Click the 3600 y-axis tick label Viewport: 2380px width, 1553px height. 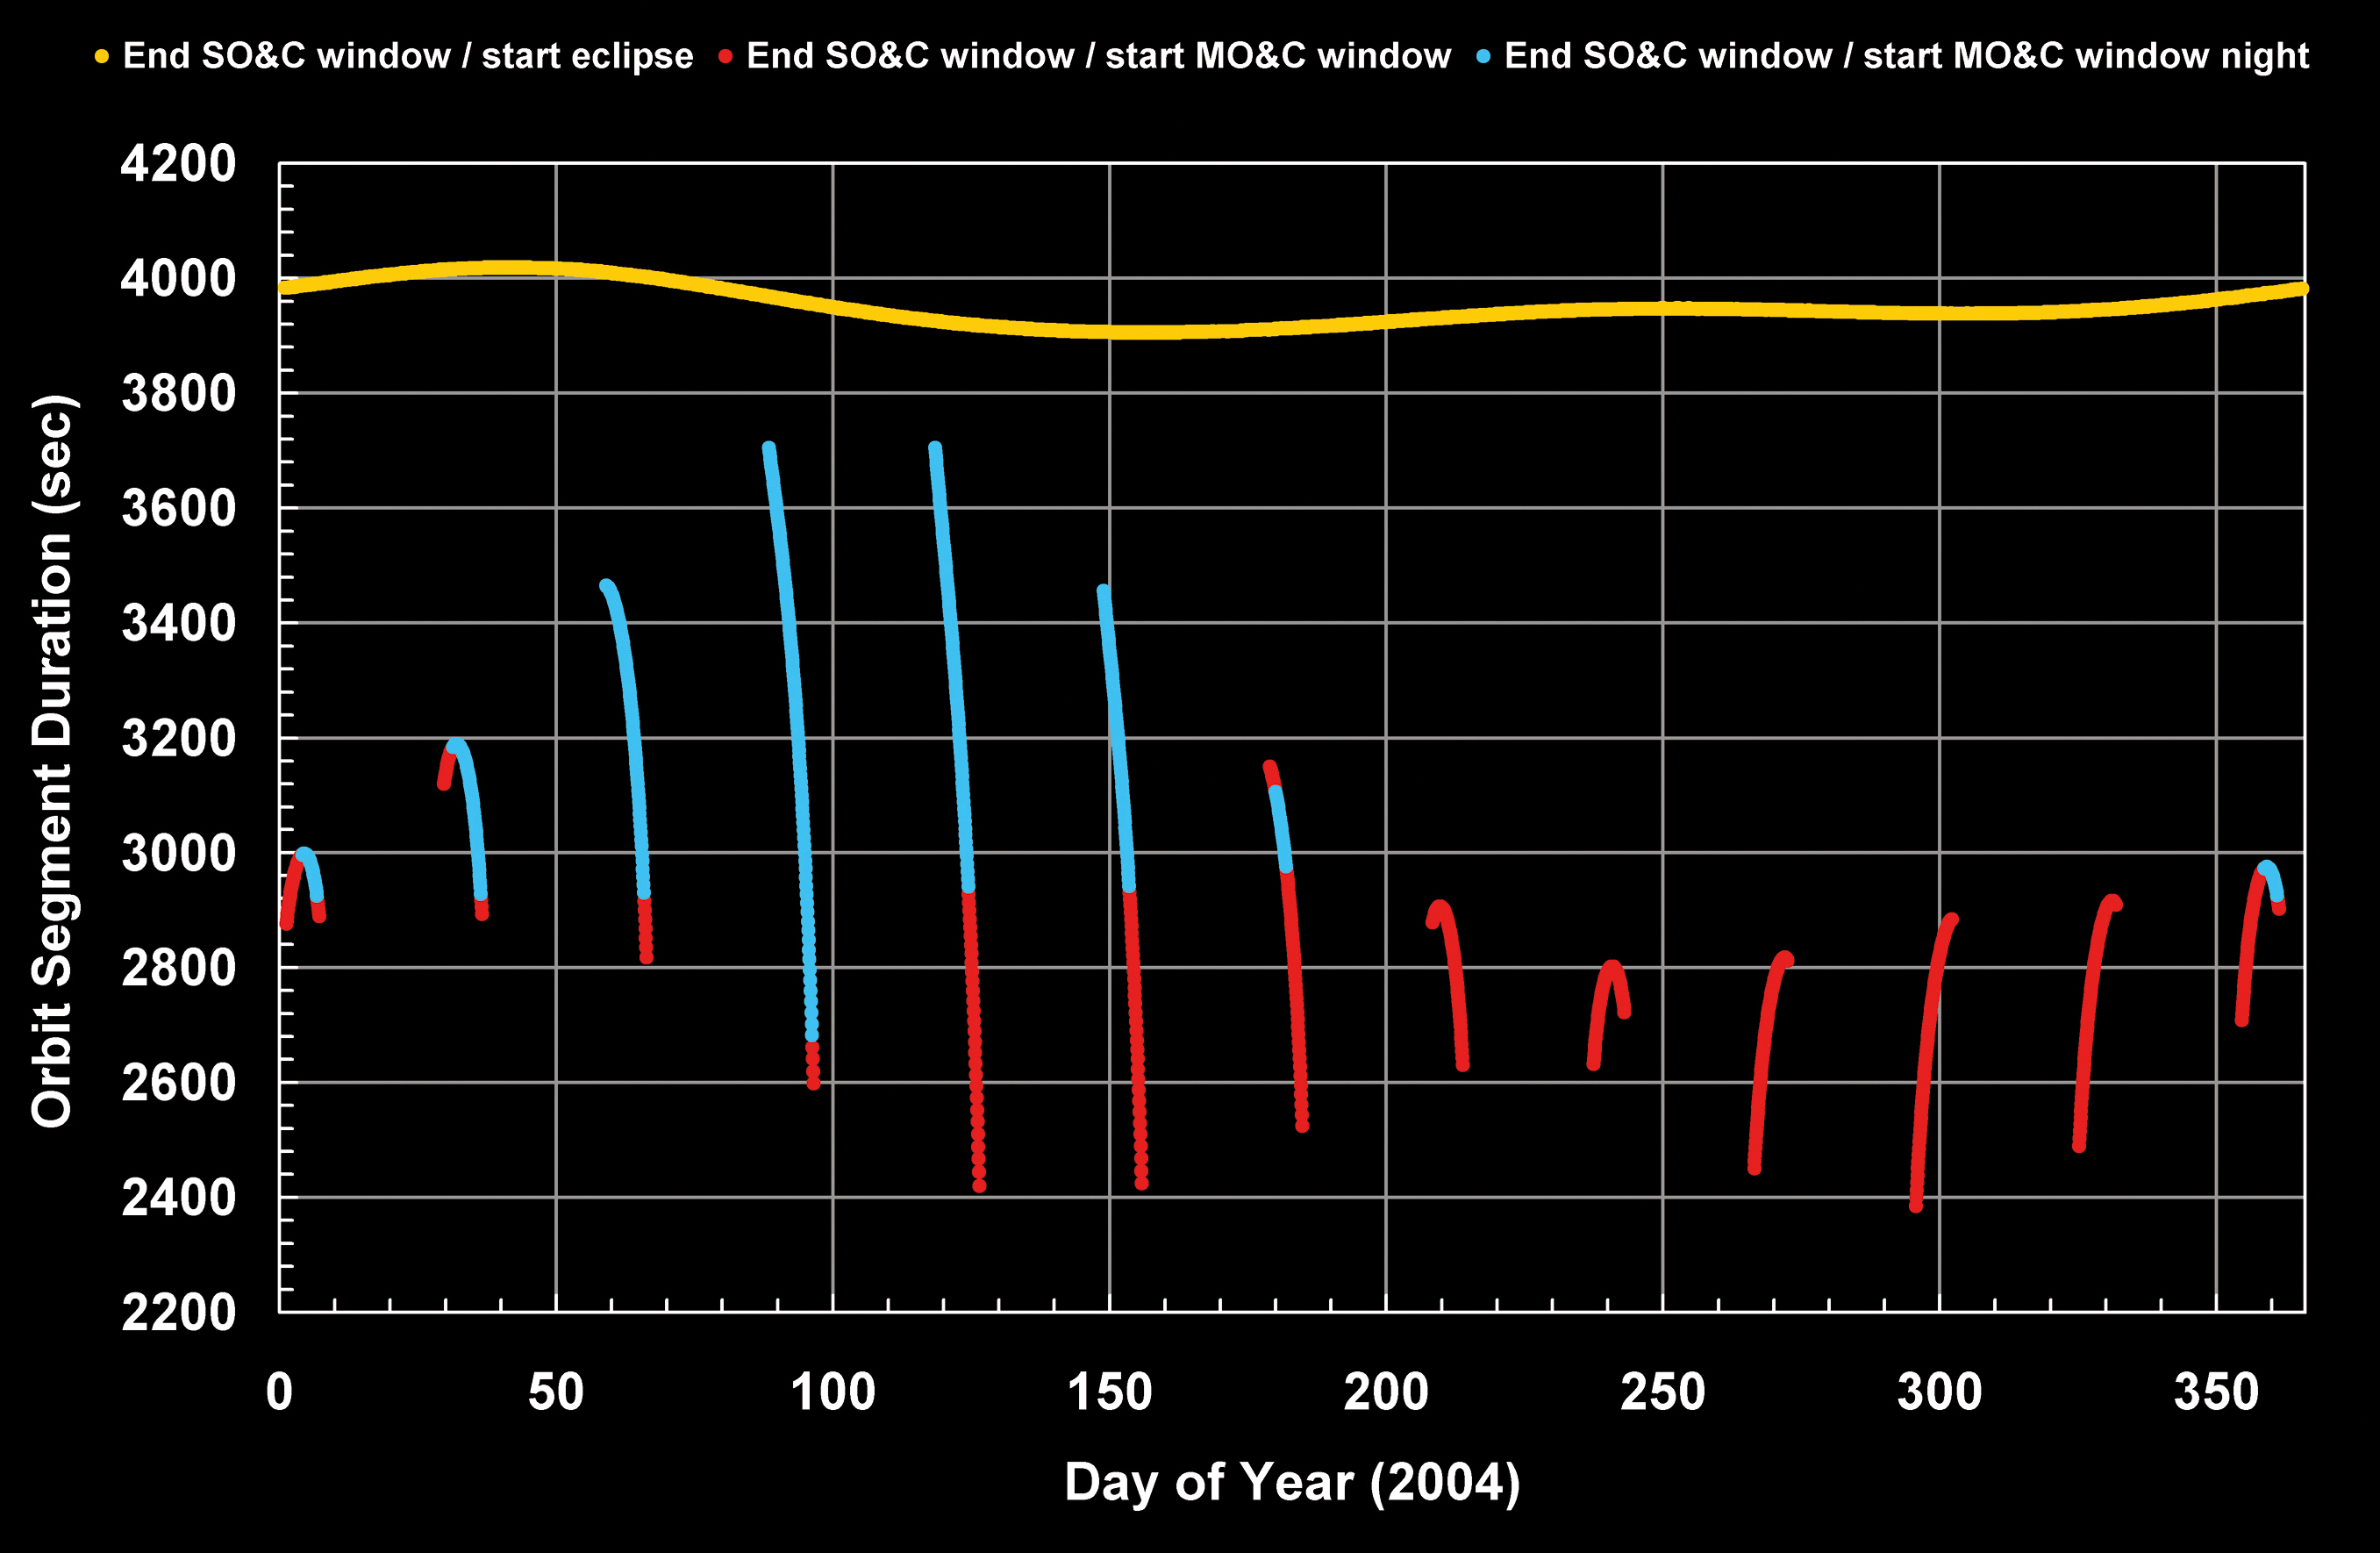[178, 508]
